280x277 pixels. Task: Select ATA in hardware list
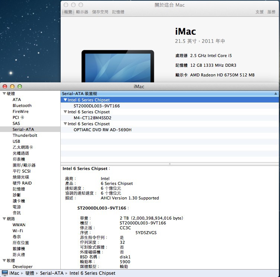click(x=17, y=100)
